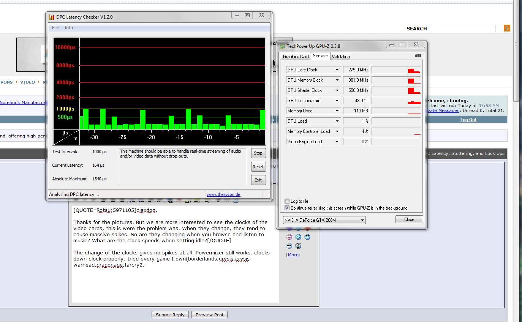The width and height of the screenshot is (522, 322).
Task: Click Reset in DPC Latency Checker
Action: pos(258,167)
